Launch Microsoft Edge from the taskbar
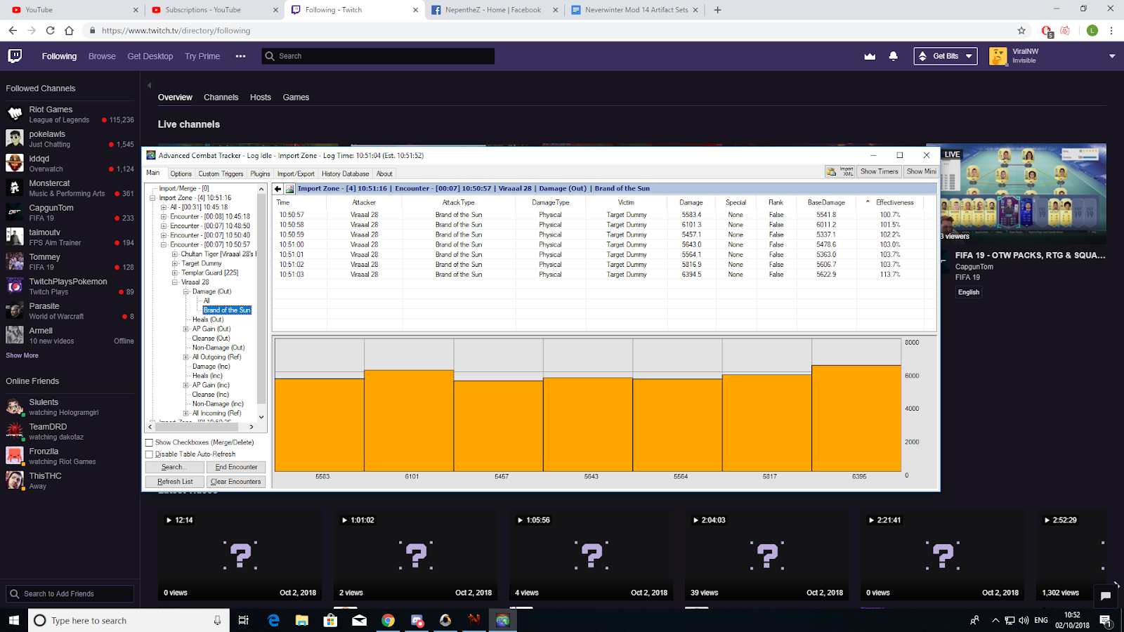The height and width of the screenshot is (632, 1124). pyautogui.click(x=273, y=620)
